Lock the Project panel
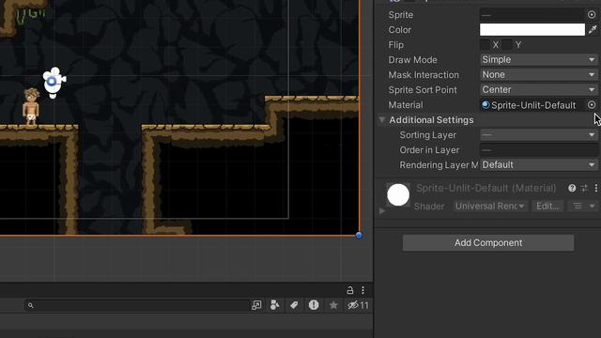The height and width of the screenshot is (338, 601). (350, 290)
